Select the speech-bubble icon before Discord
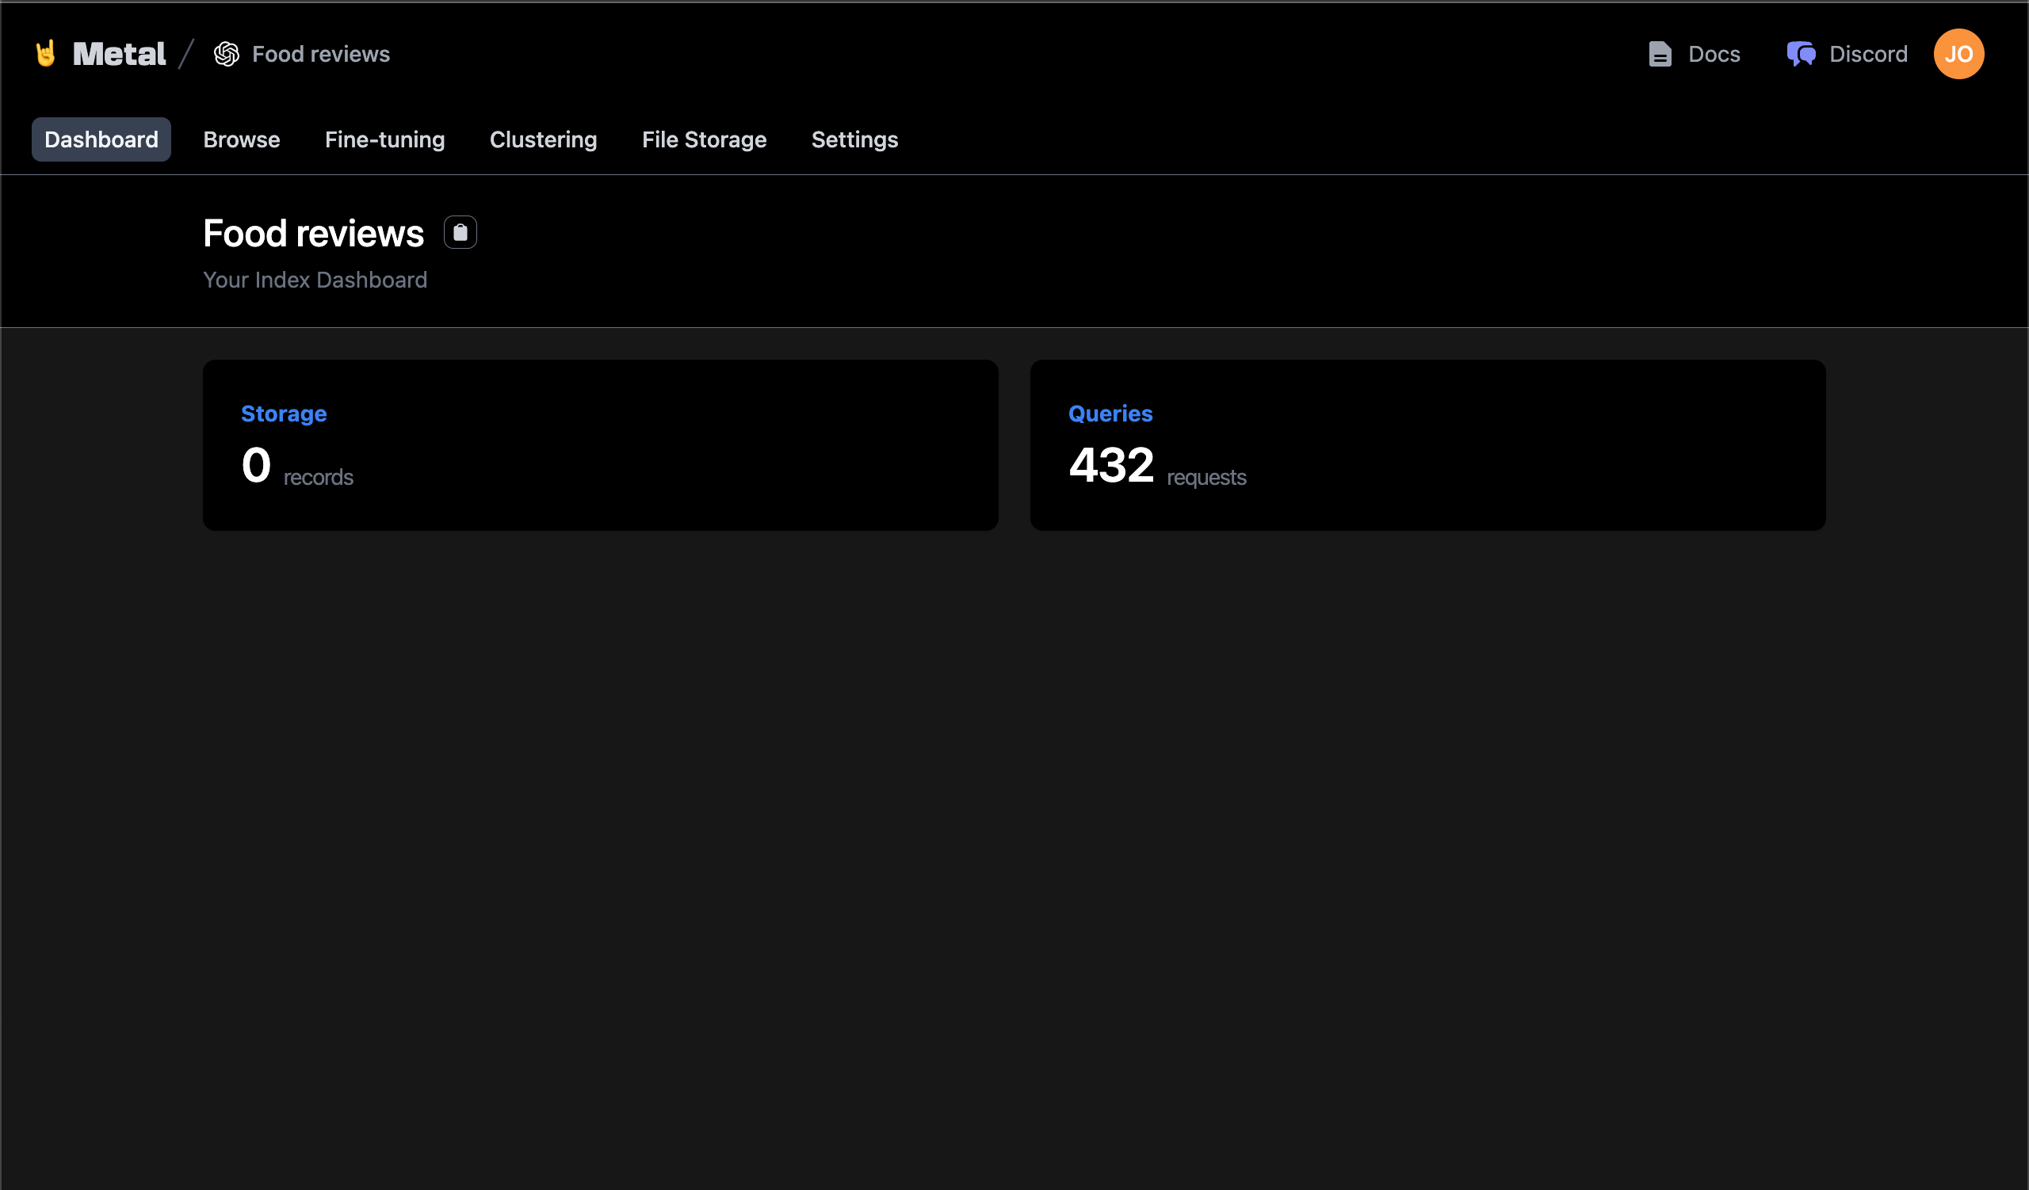 (x=1802, y=54)
